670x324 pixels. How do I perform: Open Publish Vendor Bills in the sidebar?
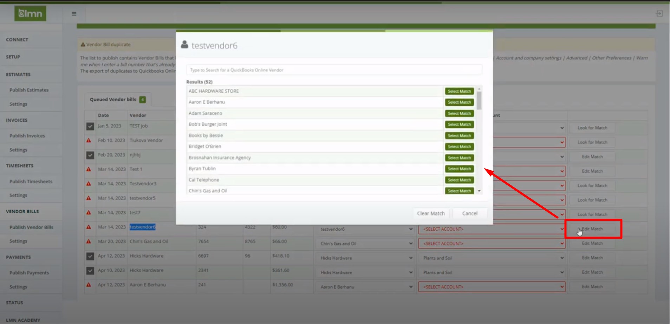tap(31, 227)
